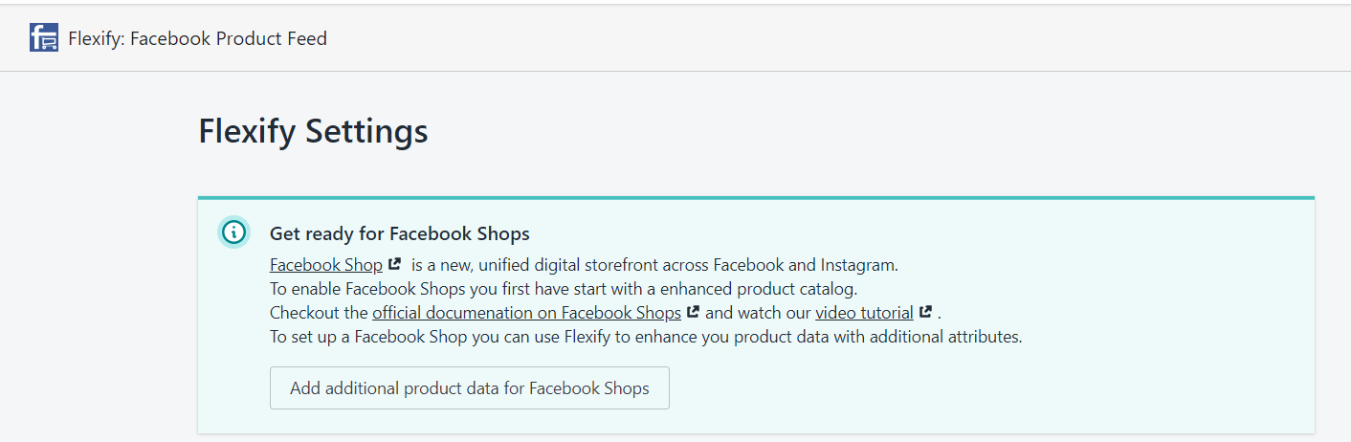Click the 'Checkout the' text before documentation link
1351x442 pixels.
(x=319, y=313)
